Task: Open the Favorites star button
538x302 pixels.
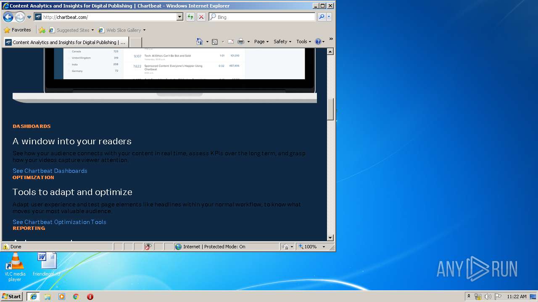Action: (x=18, y=30)
